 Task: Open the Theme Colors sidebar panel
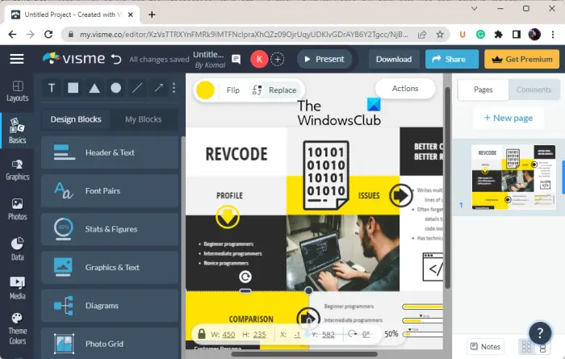click(17, 329)
